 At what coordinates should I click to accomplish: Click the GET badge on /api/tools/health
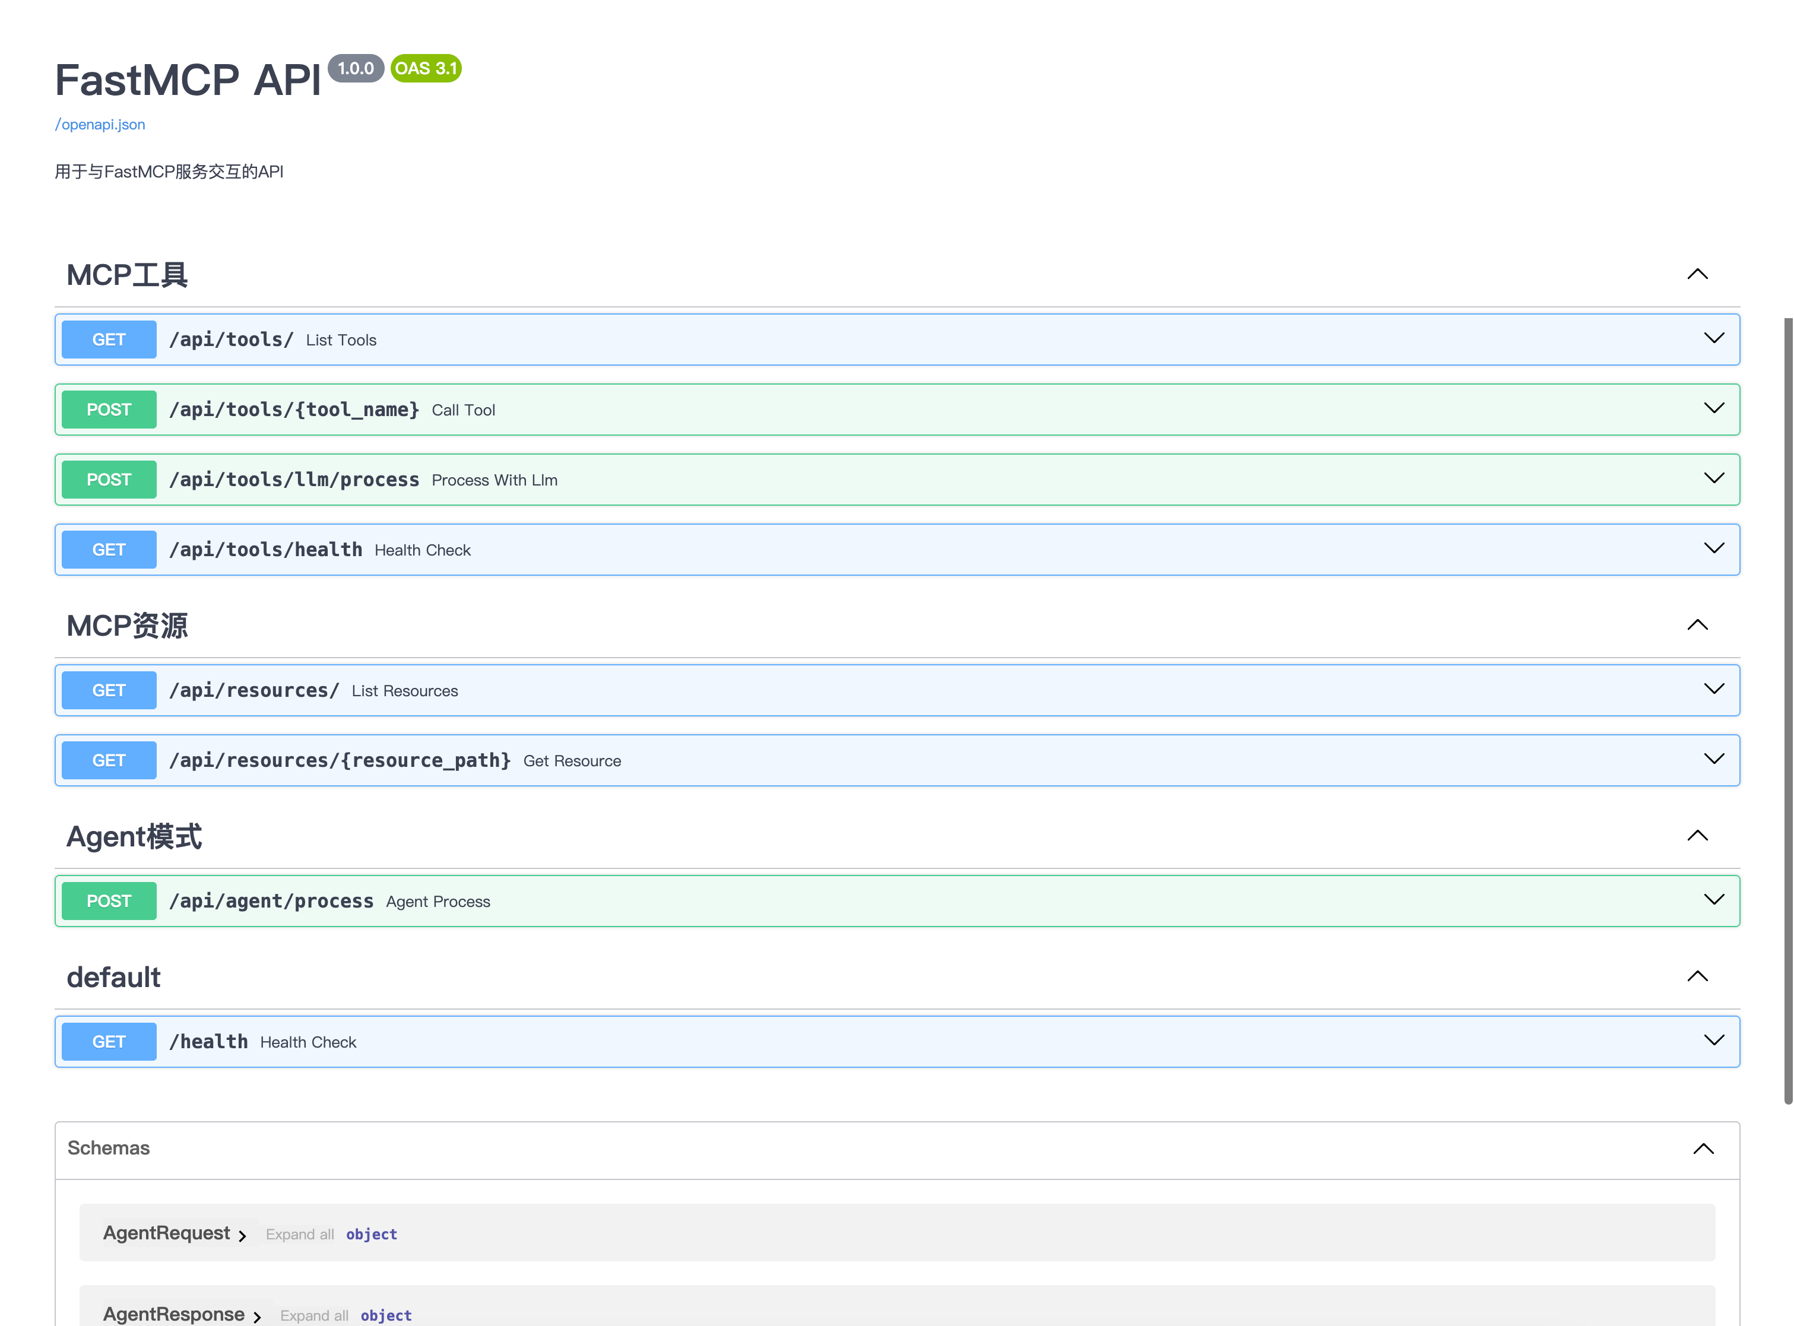pyautogui.click(x=109, y=549)
